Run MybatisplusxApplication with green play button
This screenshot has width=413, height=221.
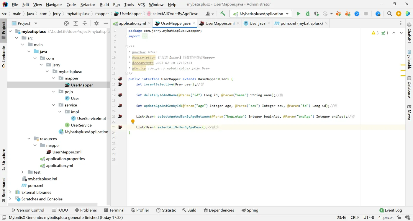[299, 14]
